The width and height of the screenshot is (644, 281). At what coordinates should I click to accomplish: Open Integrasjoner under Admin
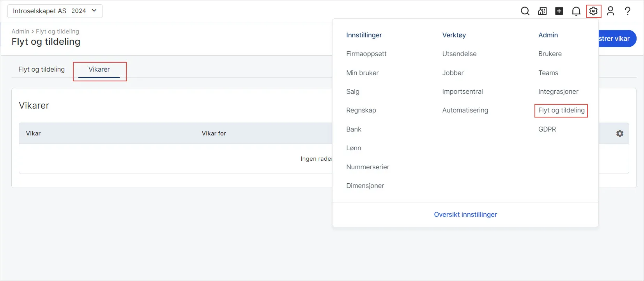[558, 91]
